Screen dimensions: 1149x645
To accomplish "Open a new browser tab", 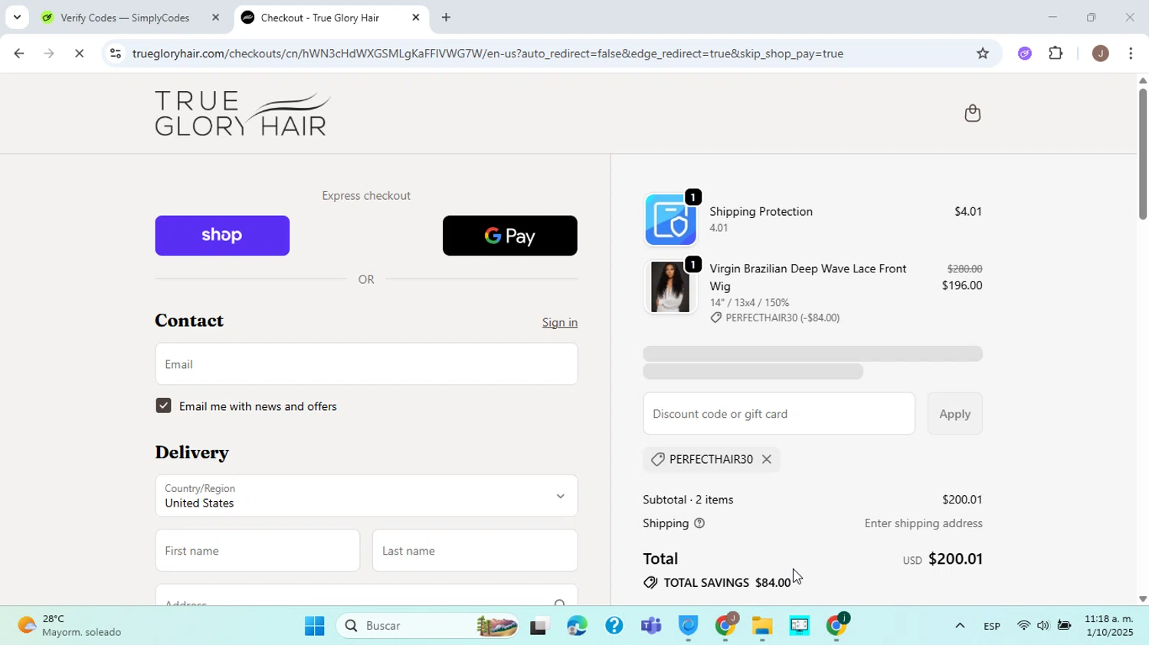I will coord(446,17).
